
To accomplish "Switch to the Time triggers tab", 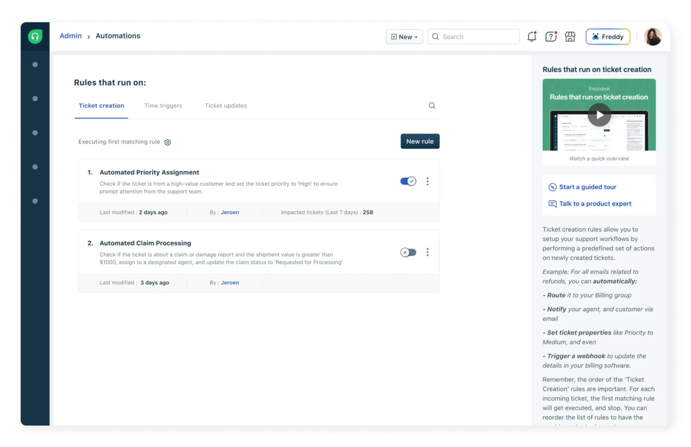I will tap(163, 106).
